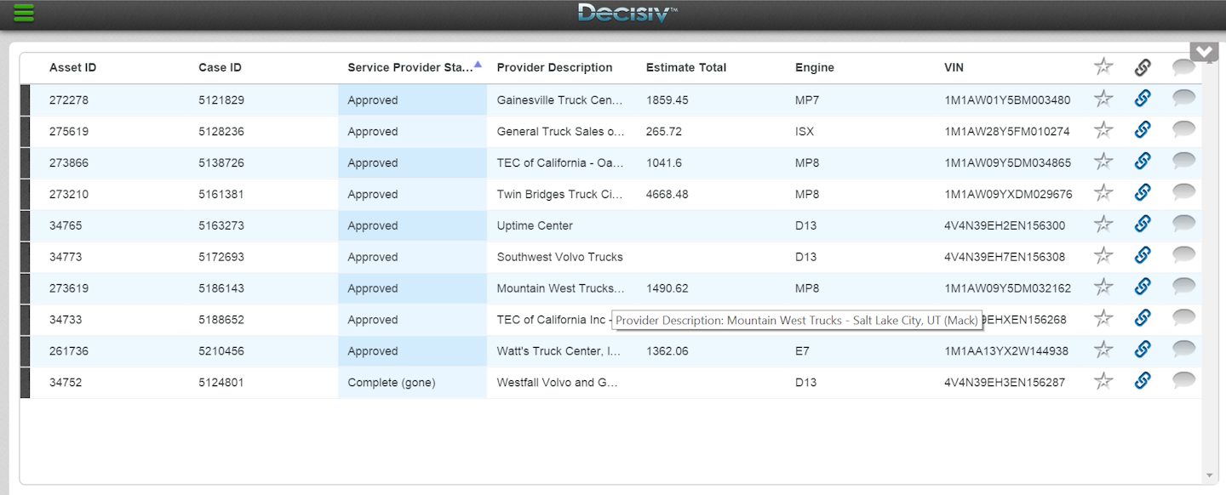The height and width of the screenshot is (495, 1226).
Task: Toggle favorite star for asset 273619
Action: [x=1103, y=287]
